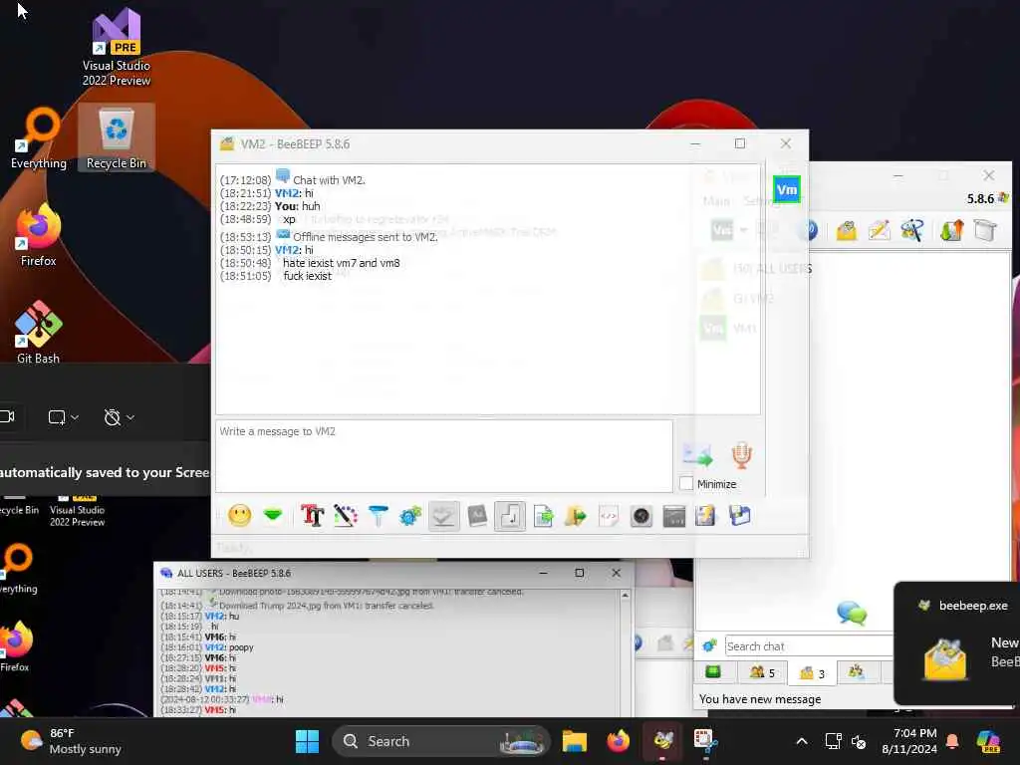Send a folder with folder arrow icon
Viewport: 1020px width, 765px height.
pyautogui.click(x=575, y=517)
